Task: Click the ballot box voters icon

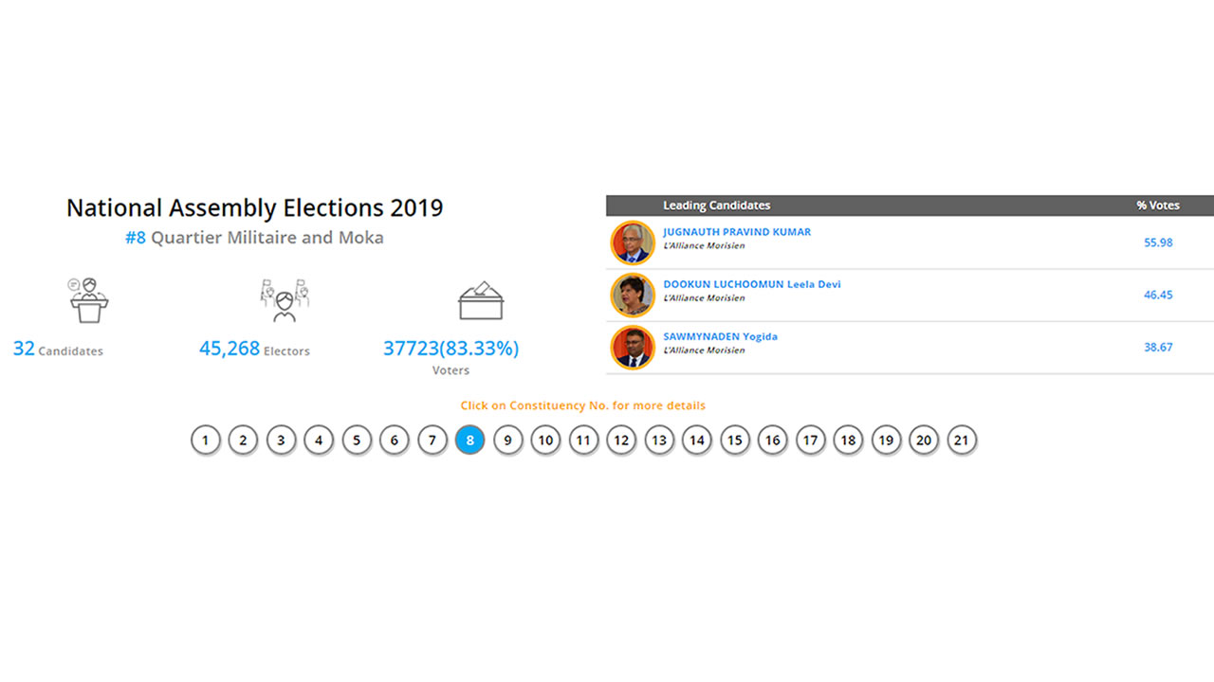Action: [480, 300]
